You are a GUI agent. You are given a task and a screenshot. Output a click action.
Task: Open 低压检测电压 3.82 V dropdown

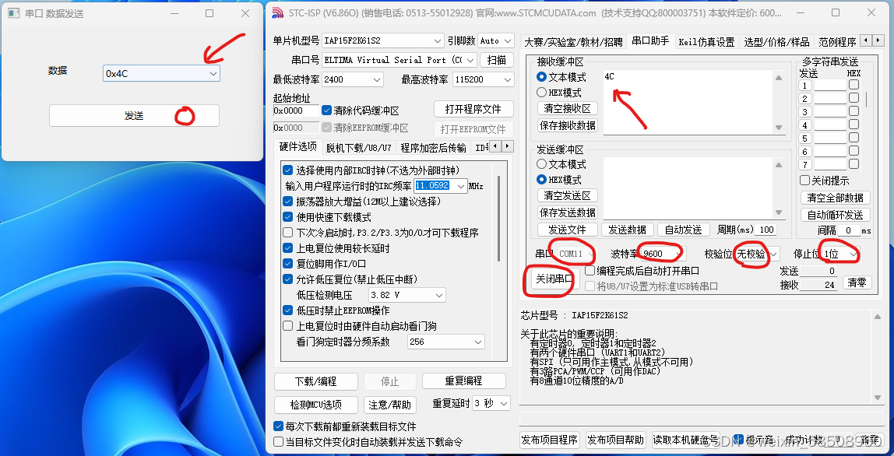click(407, 295)
